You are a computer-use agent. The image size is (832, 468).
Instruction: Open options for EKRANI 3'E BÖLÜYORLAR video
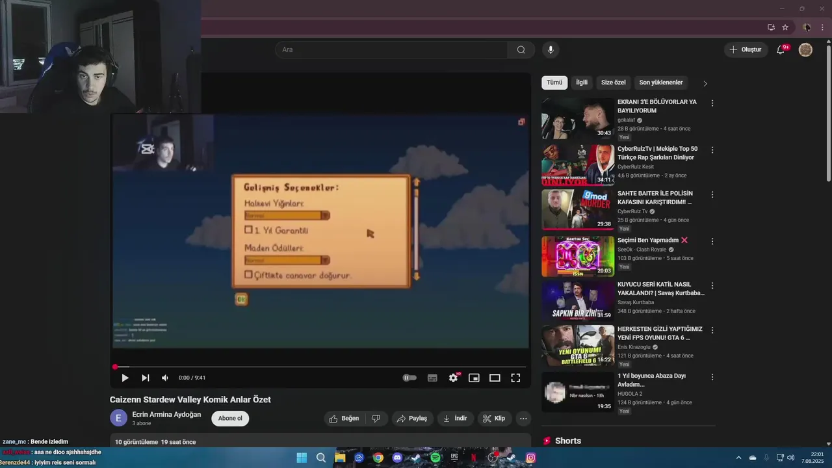(712, 103)
